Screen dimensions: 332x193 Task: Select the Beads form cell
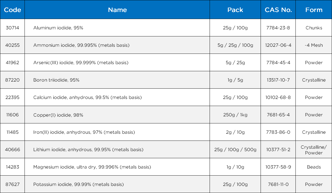pos(314,167)
